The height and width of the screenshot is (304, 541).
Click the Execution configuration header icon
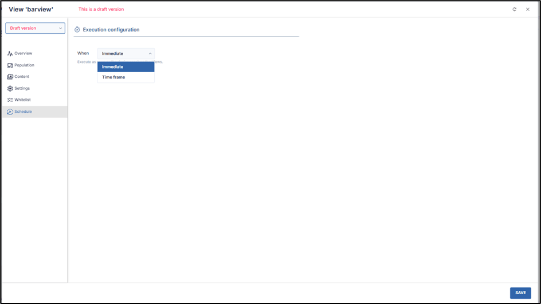point(77,30)
